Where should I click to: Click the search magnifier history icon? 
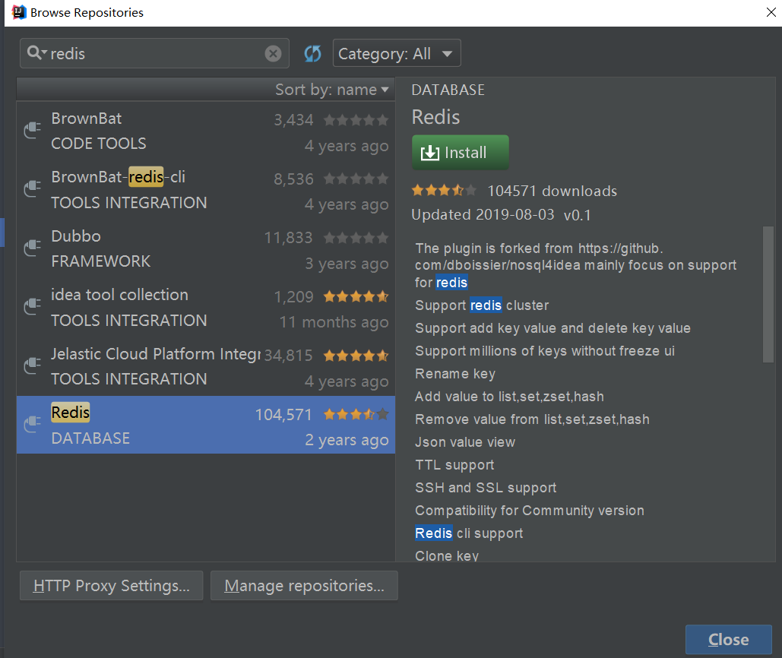(x=36, y=53)
